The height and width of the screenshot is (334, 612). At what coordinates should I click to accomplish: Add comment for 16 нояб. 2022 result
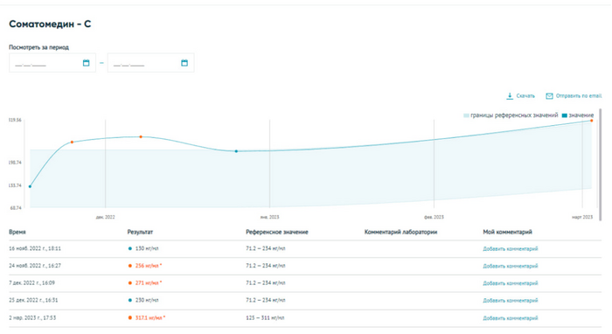[x=510, y=249]
